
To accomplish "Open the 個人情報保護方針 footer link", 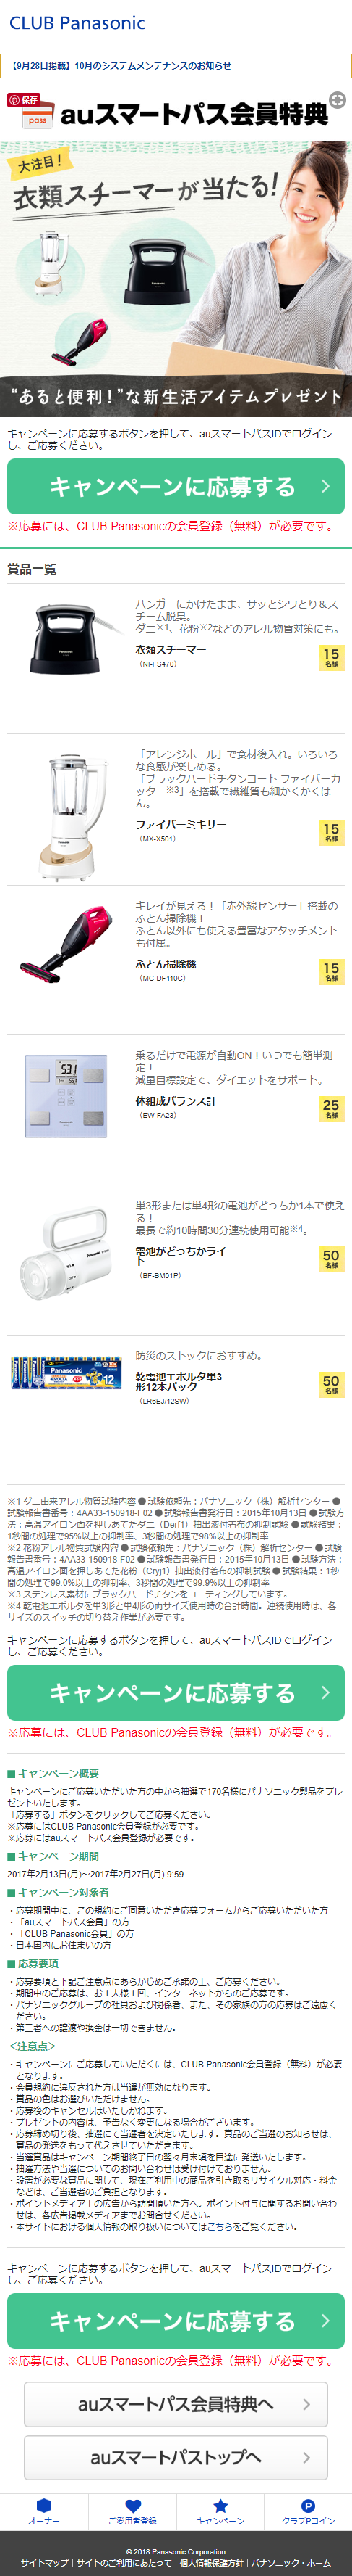I will [x=211, y=2563].
